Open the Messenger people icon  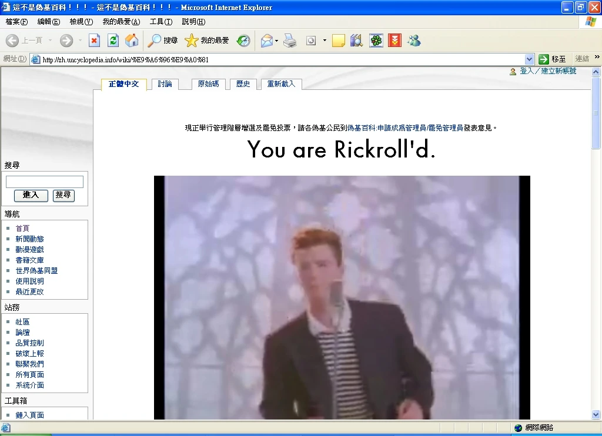414,41
